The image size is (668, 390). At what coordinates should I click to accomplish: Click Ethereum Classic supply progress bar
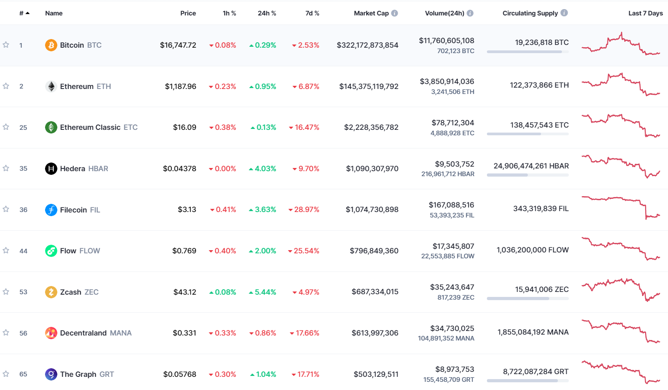click(528, 134)
